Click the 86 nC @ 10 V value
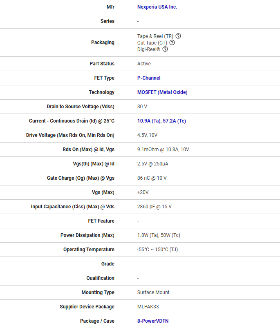Screen dimensions: 280x328 pos(152,178)
